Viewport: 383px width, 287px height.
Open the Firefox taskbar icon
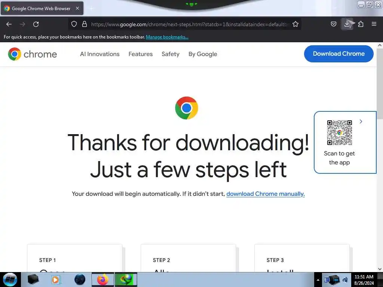[x=103, y=280]
